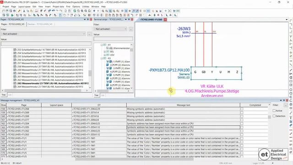Click the [...] button beside Pages filter
The width and height of the screenshot is (293, 165).
click(x=89, y=34)
